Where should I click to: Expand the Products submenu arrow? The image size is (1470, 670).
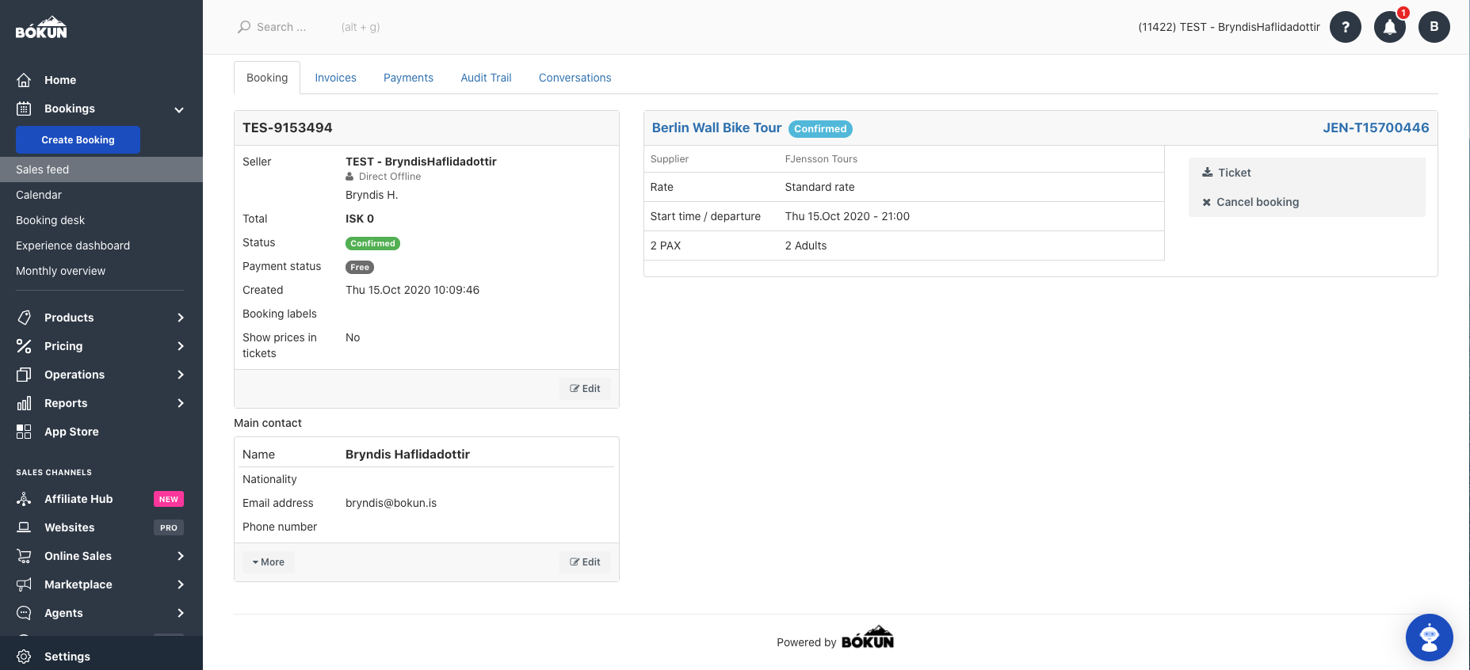[181, 318]
